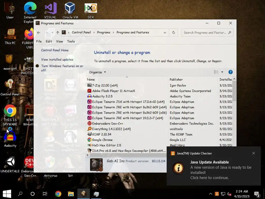This screenshot has width=265, height=199.
Task: Select Audacity 3.2.5 in program list
Action: [x=159, y=96]
